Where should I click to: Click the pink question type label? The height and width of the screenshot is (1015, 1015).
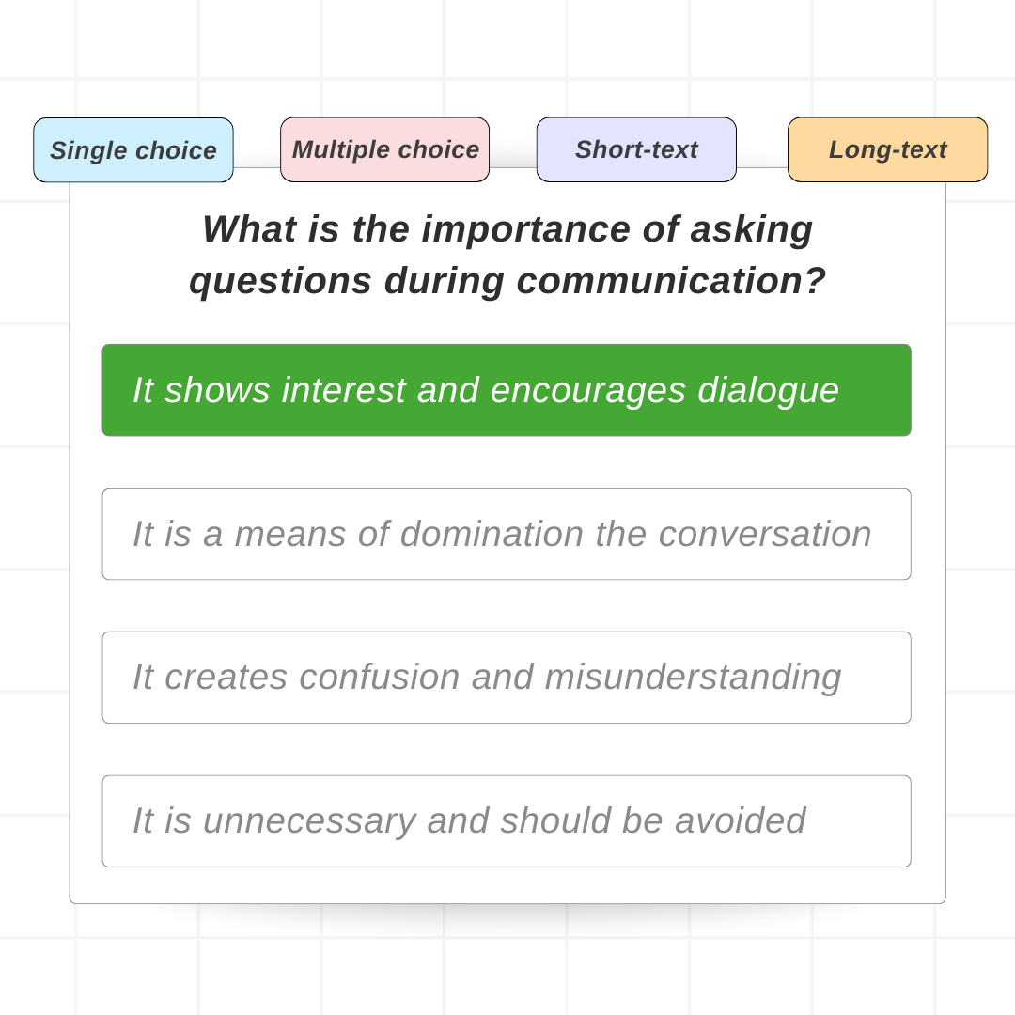pyautogui.click(x=384, y=149)
